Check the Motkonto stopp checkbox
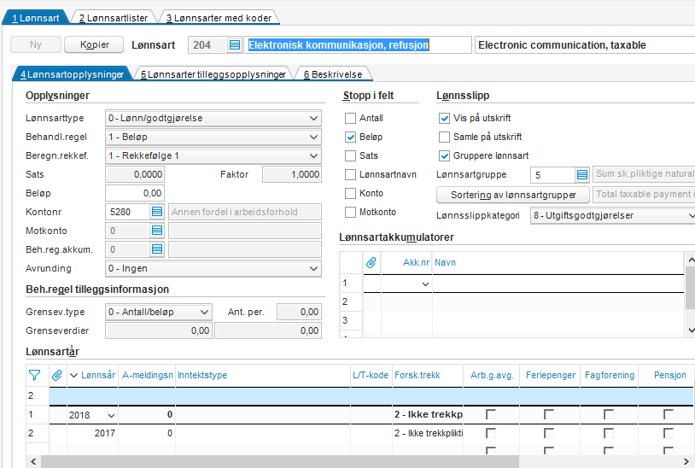695x468 pixels. [x=350, y=212]
